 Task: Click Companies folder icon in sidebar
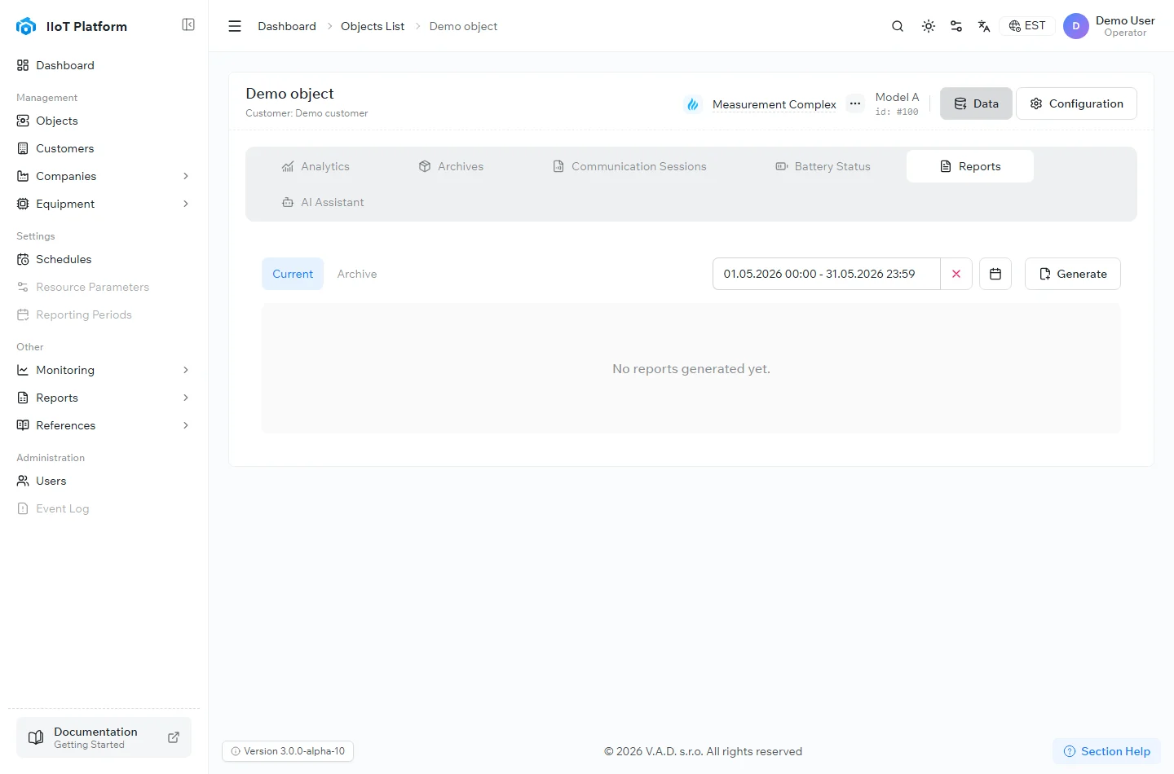tap(23, 176)
